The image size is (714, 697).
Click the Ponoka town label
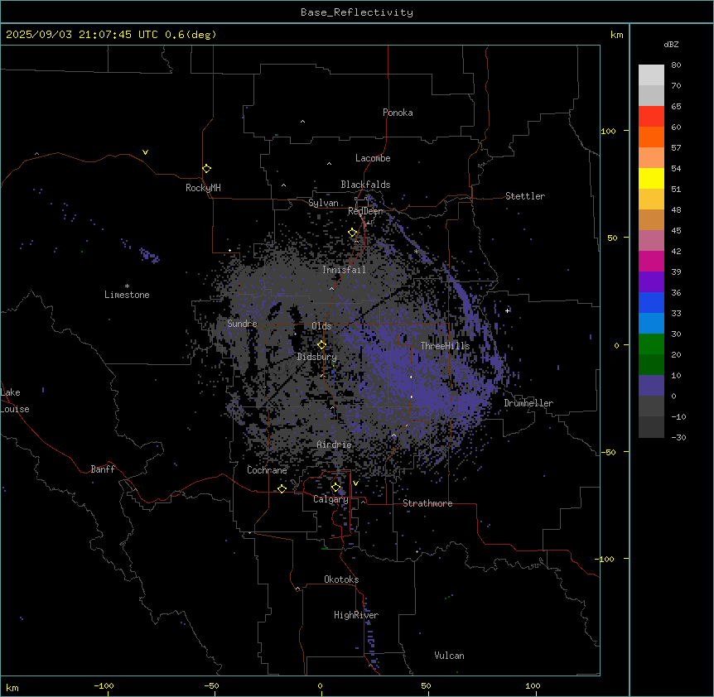(398, 113)
